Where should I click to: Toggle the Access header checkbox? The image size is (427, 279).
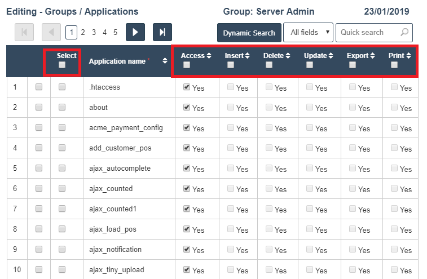point(187,65)
